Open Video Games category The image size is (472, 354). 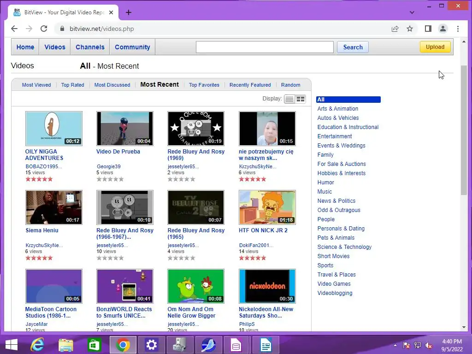click(x=334, y=284)
